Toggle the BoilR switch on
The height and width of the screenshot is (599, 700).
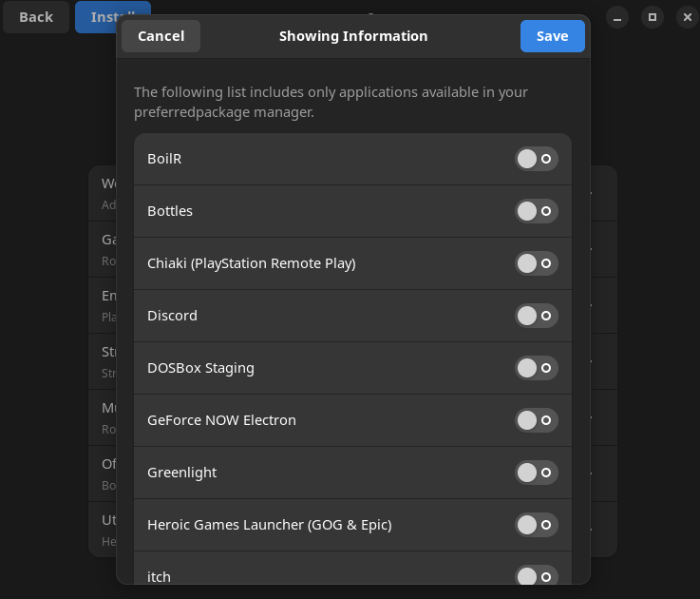click(537, 159)
